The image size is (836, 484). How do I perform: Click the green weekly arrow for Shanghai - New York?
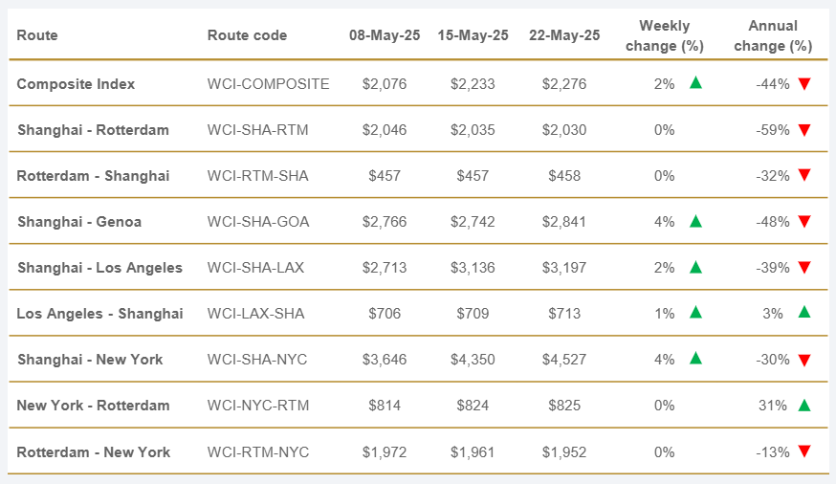(695, 359)
